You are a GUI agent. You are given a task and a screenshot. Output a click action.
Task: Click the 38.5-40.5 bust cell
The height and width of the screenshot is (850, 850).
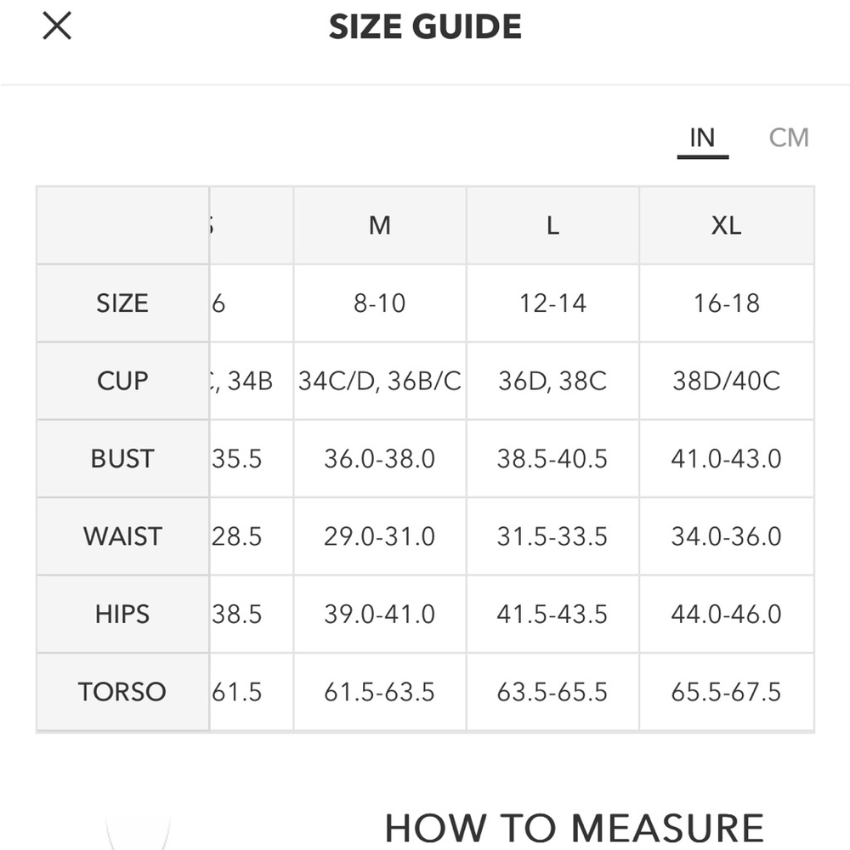pos(553,459)
